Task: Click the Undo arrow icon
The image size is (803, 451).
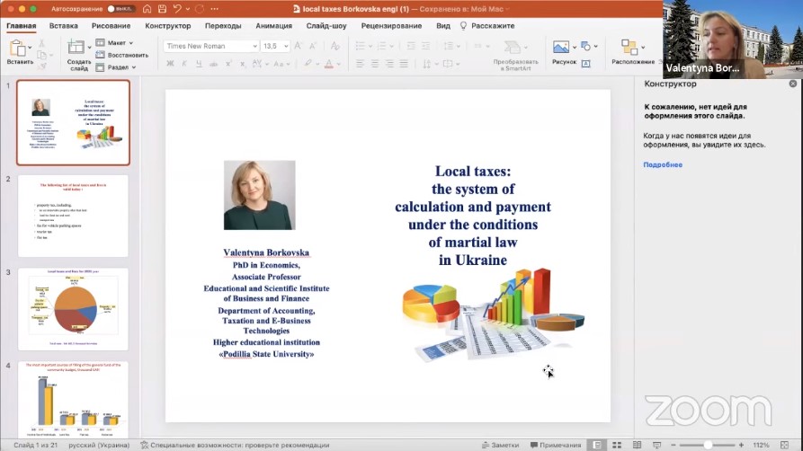Action: [x=177, y=9]
